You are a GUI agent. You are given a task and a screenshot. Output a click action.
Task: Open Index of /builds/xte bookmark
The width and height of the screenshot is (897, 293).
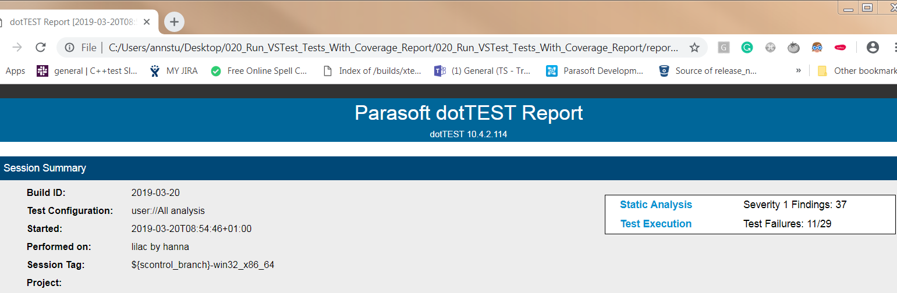tap(373, 71)
